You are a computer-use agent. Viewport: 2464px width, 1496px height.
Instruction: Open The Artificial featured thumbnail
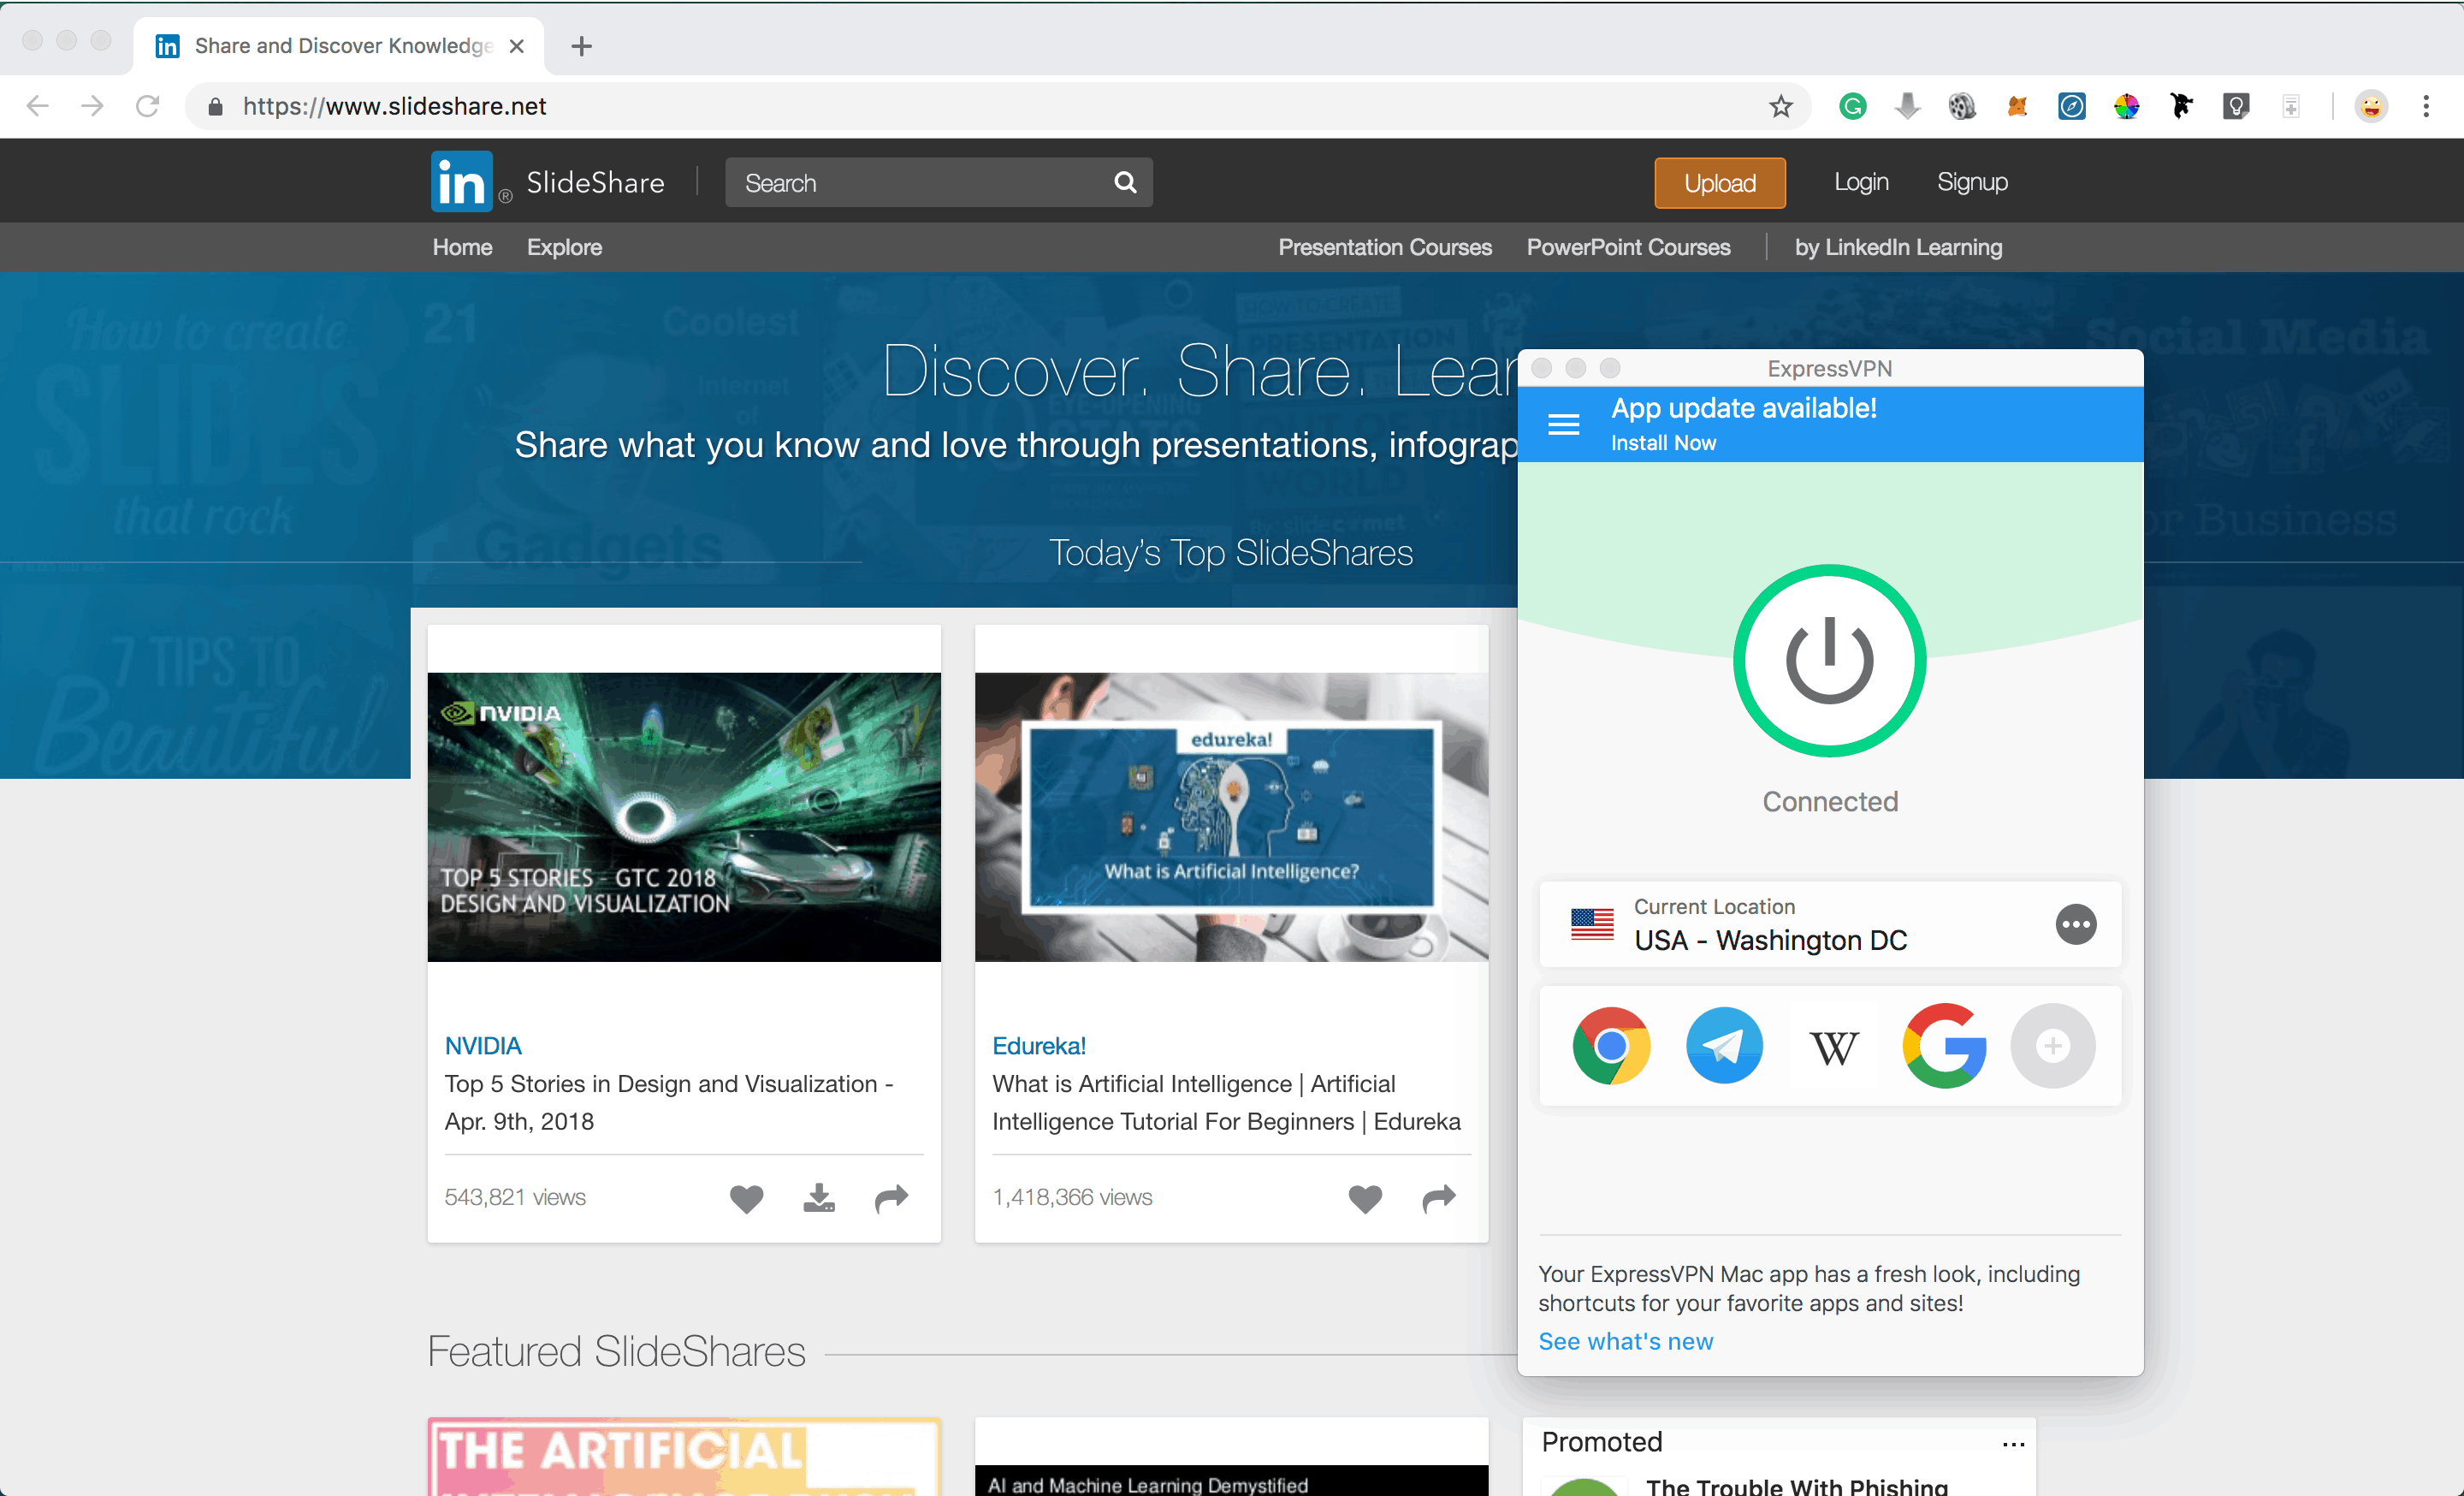pos(684,1457)
